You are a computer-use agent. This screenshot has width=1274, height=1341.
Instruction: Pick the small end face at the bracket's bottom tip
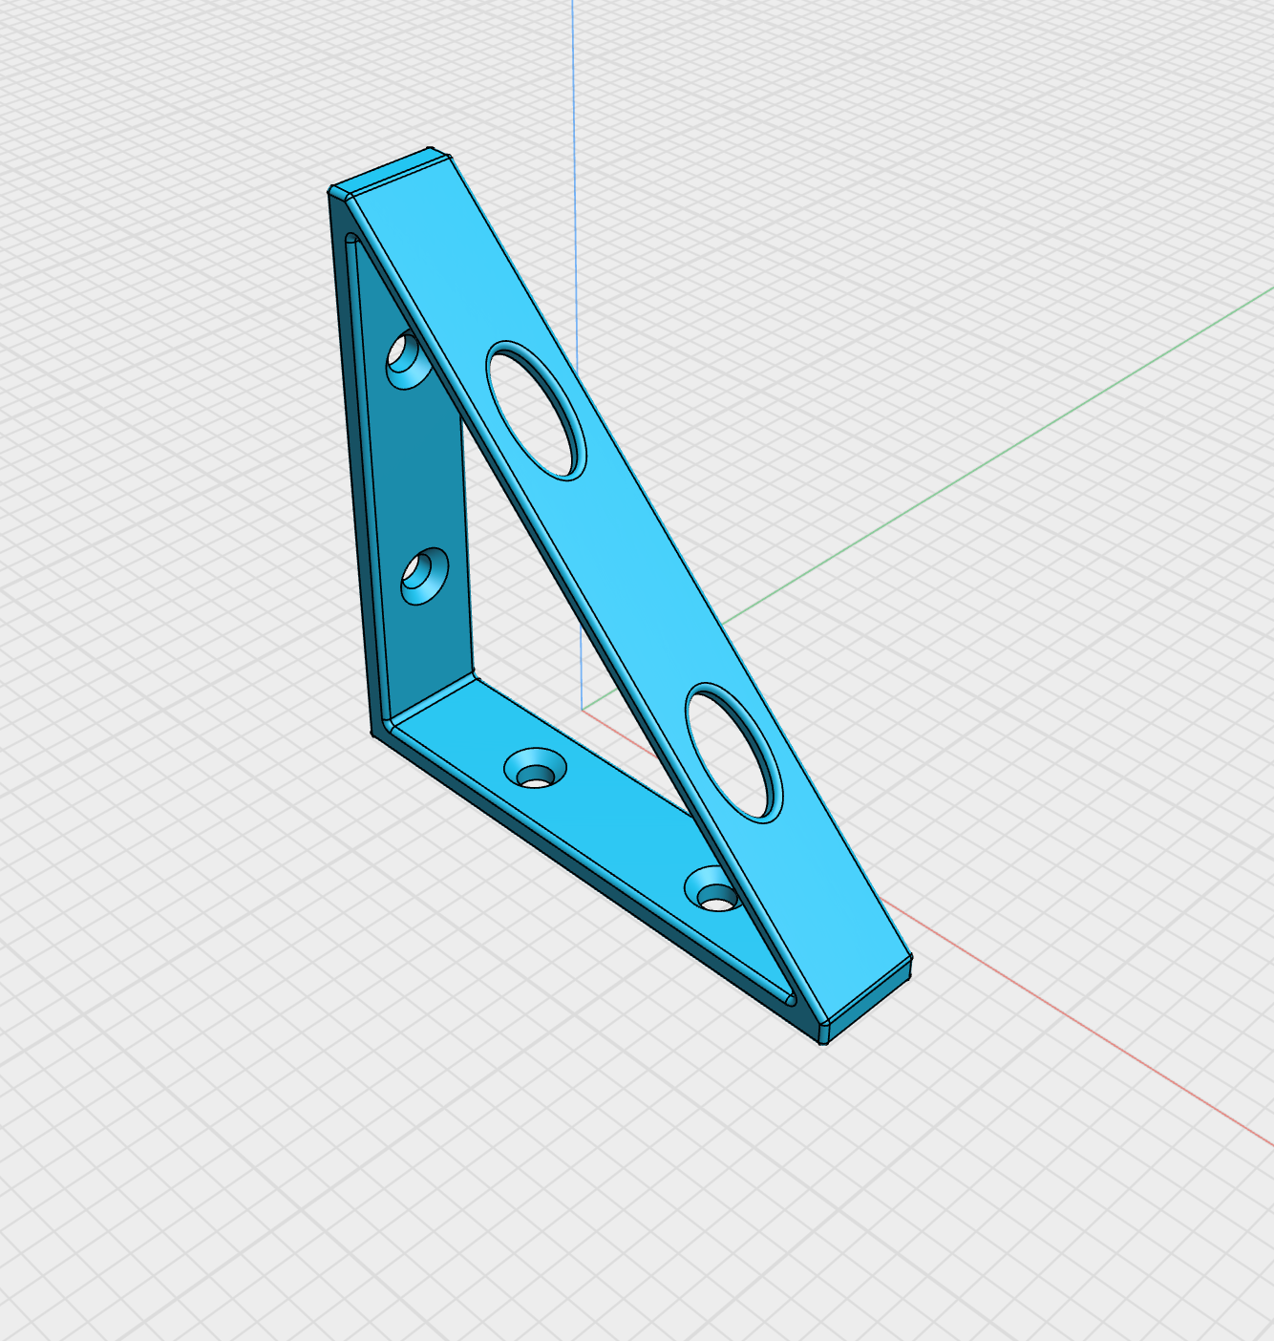[868, 1000]
